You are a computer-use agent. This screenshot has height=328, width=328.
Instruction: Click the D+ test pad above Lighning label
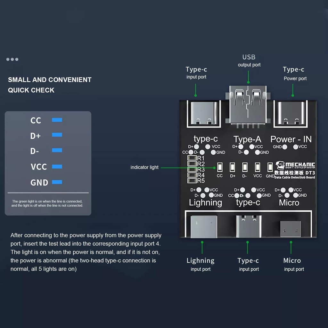point(199,190)
